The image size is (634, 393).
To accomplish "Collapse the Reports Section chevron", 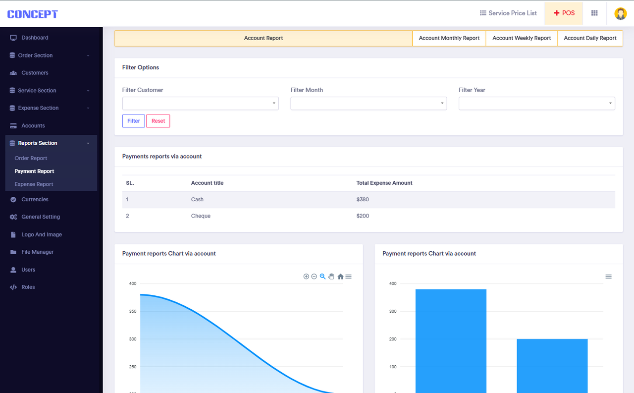I will 88,143.
